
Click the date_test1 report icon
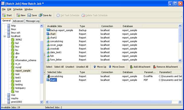[48, 52]
